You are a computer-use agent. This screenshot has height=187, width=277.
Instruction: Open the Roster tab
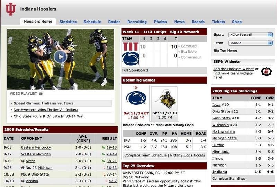coord(114,22)
